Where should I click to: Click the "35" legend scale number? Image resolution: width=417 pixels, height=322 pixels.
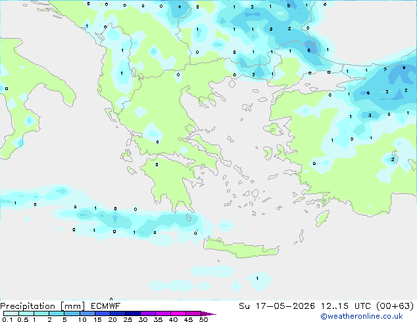tap(158, 319)
